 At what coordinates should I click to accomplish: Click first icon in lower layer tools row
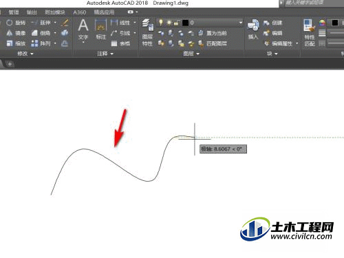tap(161, 43)
